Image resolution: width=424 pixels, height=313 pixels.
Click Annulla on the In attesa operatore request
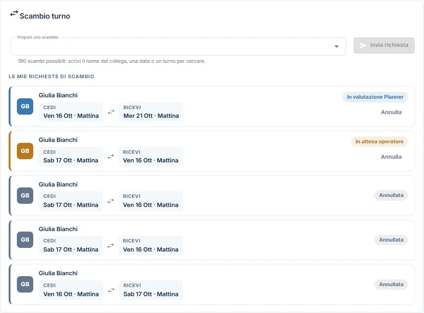391,156
